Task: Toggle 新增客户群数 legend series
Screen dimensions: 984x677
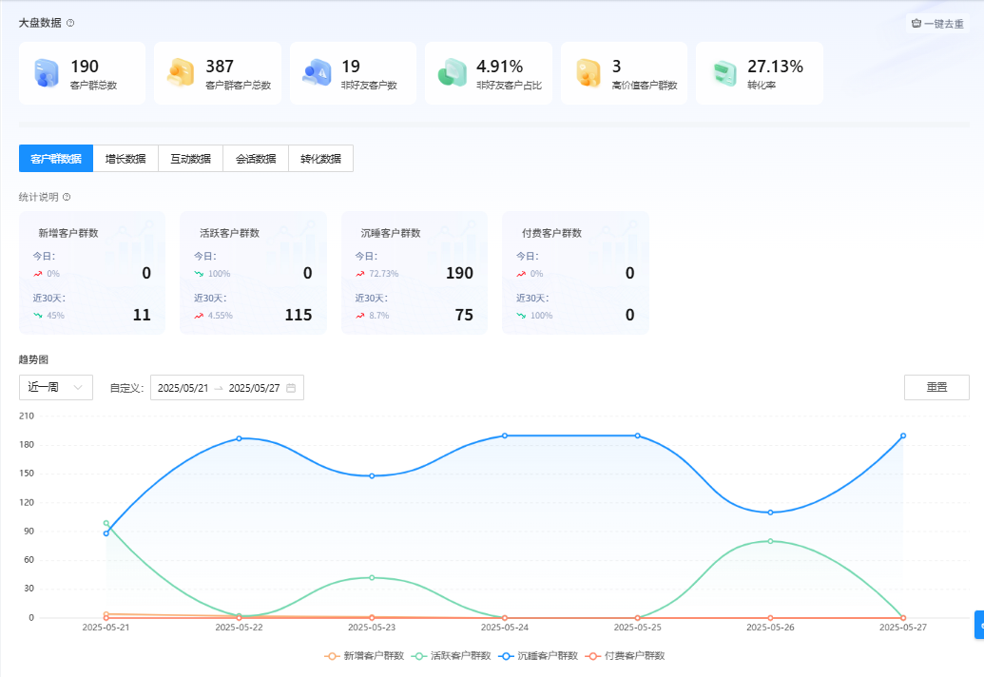Action: (x=364, y=656)
